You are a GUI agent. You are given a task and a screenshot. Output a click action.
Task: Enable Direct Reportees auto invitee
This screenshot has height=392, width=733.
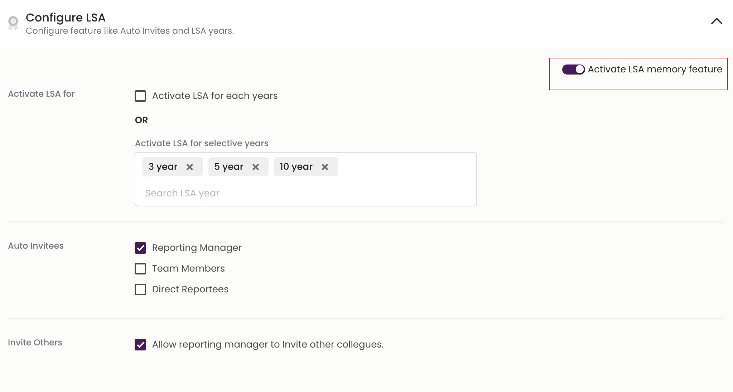(x=140, y=290)
